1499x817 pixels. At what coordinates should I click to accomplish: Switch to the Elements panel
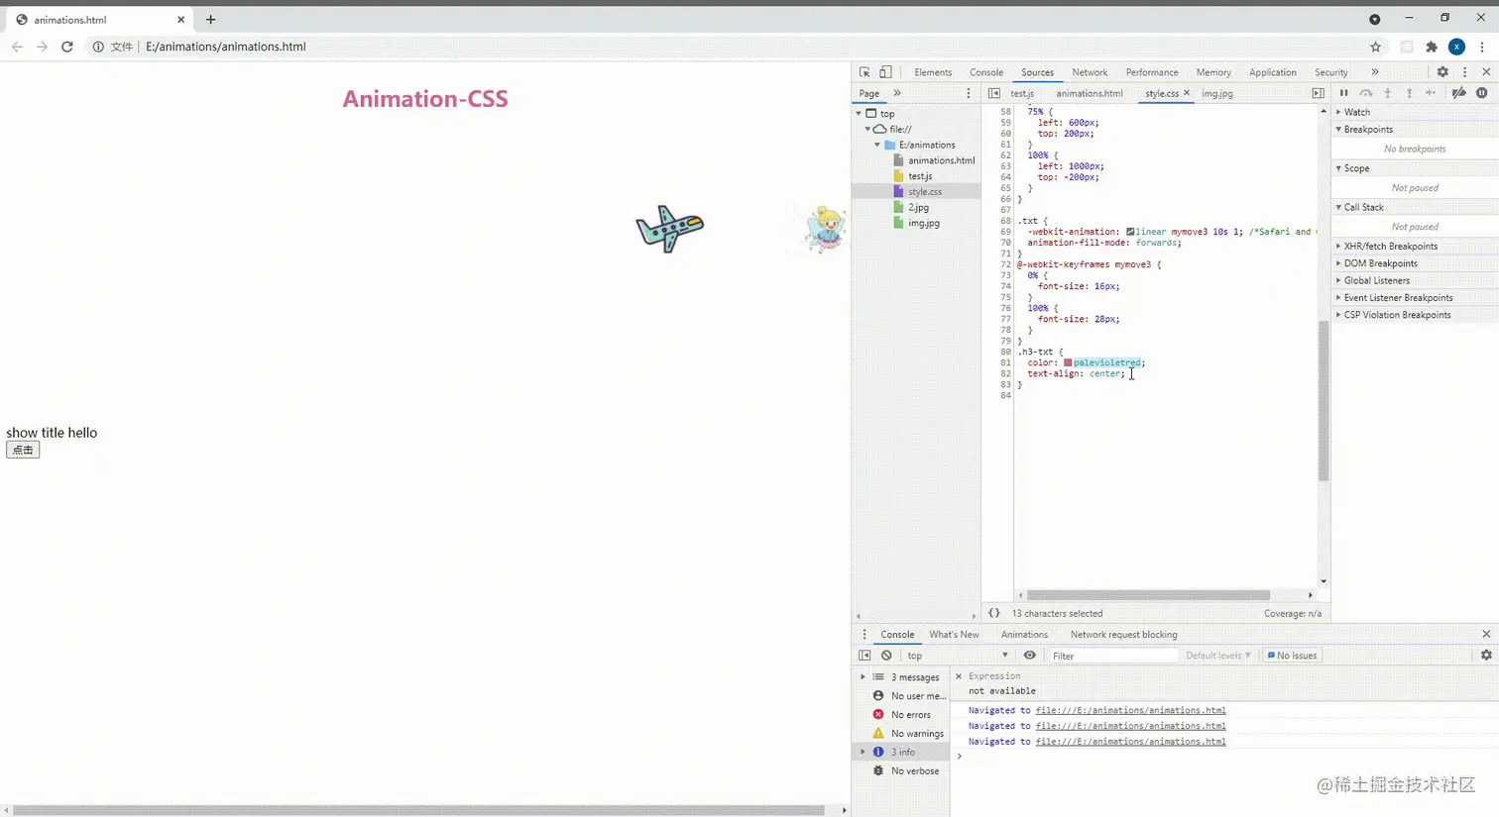(933, 72)
